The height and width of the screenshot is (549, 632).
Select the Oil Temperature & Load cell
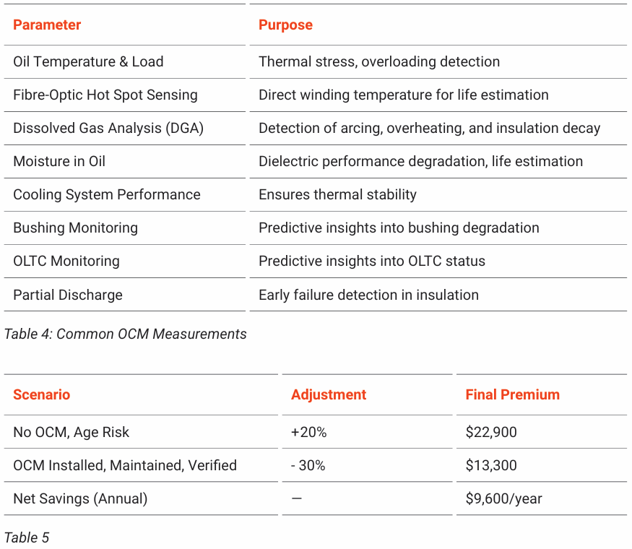click(88, 62)
